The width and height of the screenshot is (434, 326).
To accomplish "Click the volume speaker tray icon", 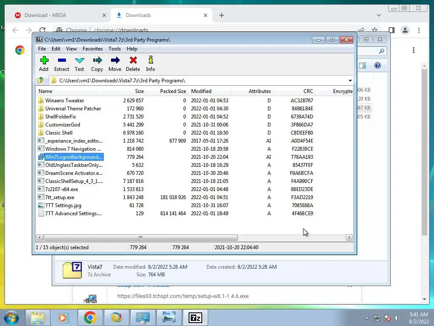I will tap(398, 318).
